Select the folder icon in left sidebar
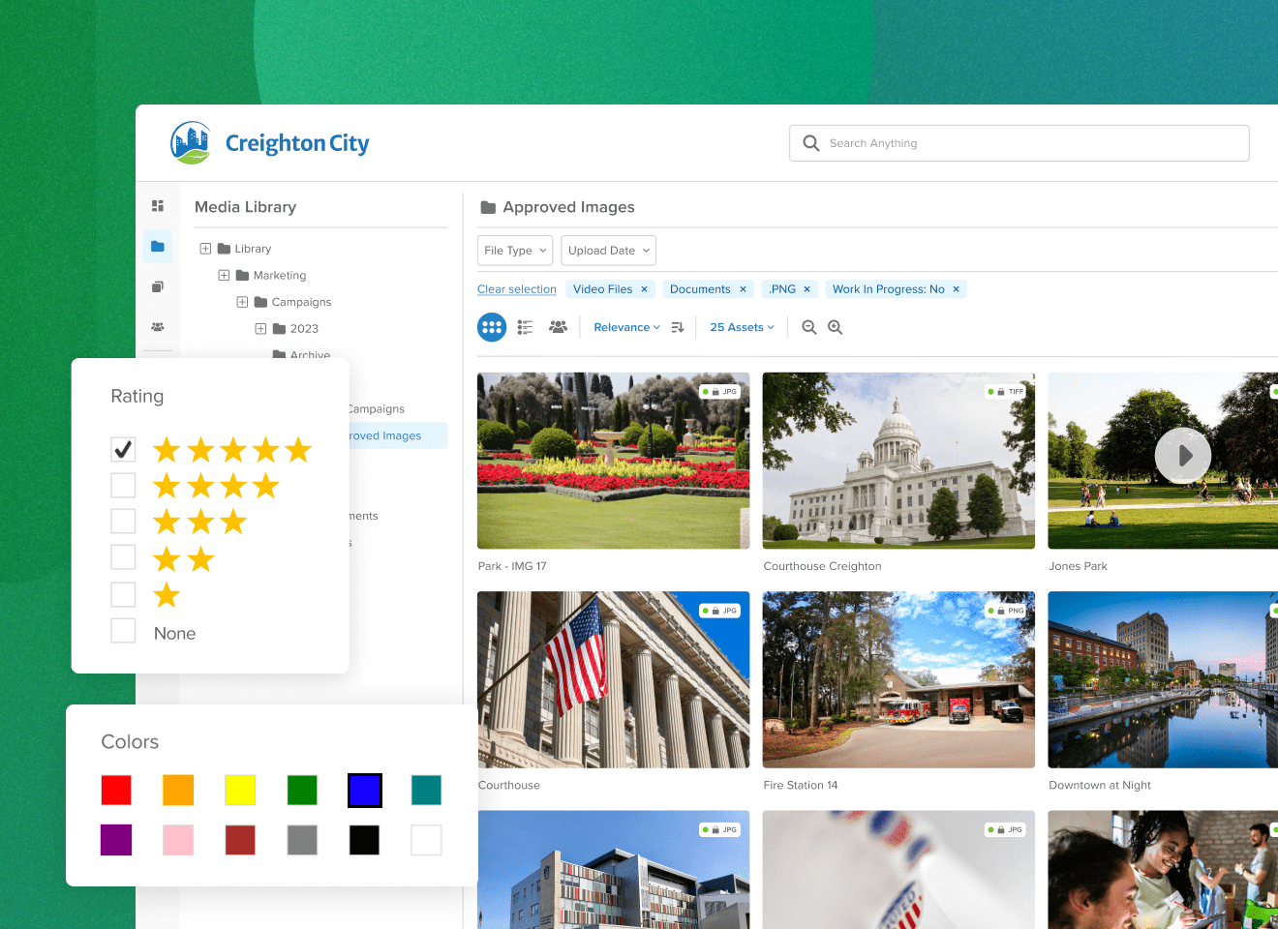 [158, 247]
